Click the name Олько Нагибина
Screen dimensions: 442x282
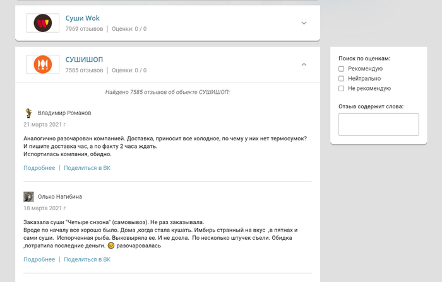tap(60, 197)
